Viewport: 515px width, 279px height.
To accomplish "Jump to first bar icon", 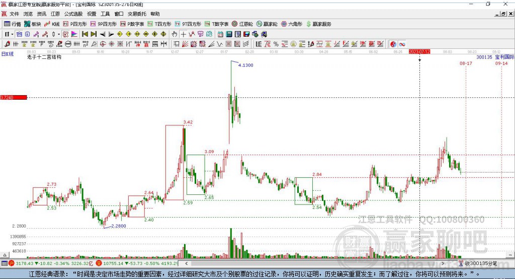I will [x=84, y=34].
